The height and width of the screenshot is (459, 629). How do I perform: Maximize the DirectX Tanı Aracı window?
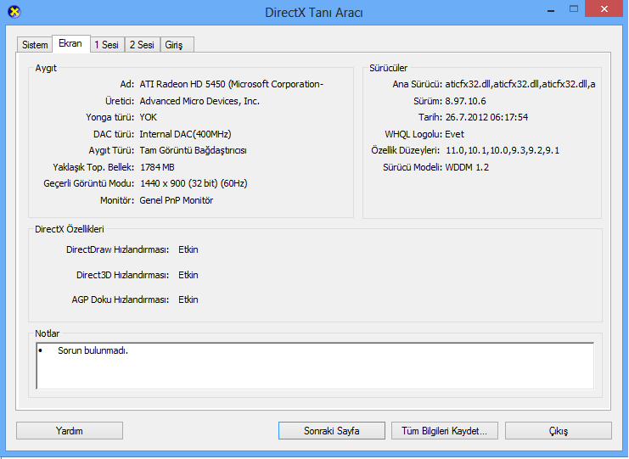coord(574,8)
